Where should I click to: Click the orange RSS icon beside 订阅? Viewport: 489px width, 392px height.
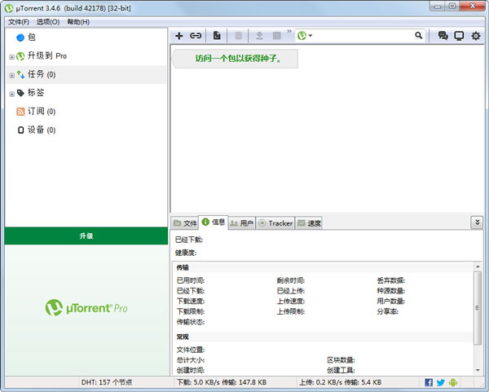click(x=20, y=112)
